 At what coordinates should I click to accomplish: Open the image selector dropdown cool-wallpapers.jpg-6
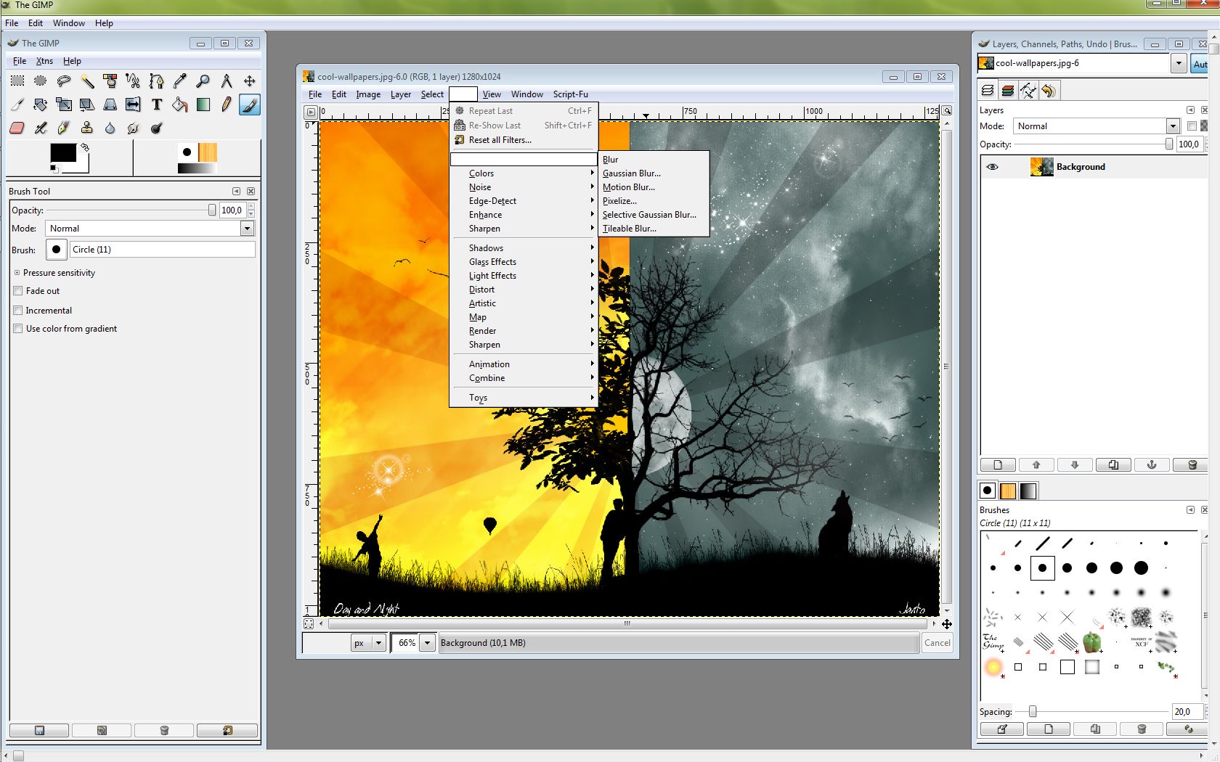click(x=1179, y=64)
